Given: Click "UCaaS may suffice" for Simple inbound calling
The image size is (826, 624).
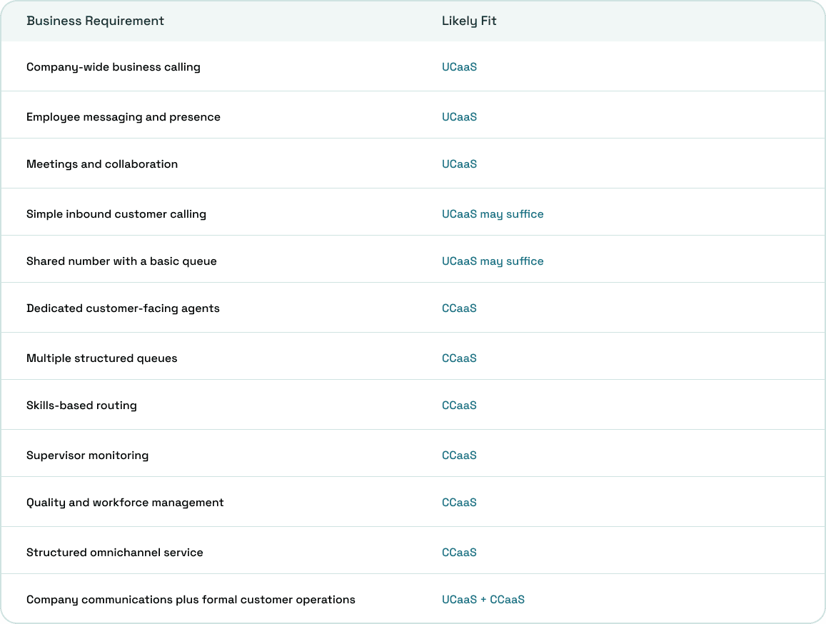Looking at the screenshot, I should (493, 214).
